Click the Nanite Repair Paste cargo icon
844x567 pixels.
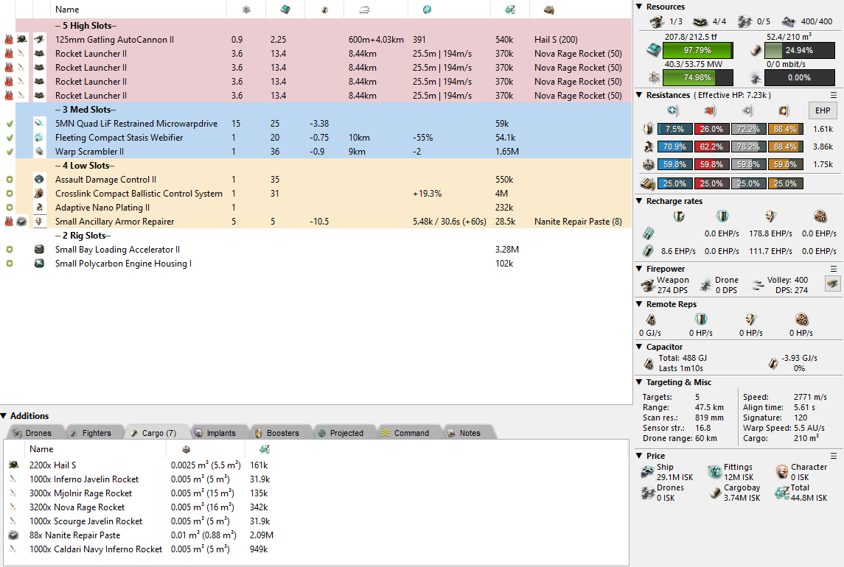[x=13, y=535]
